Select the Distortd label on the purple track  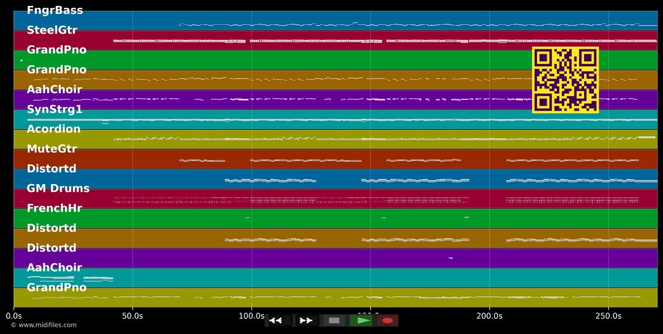tap(52, 247)
